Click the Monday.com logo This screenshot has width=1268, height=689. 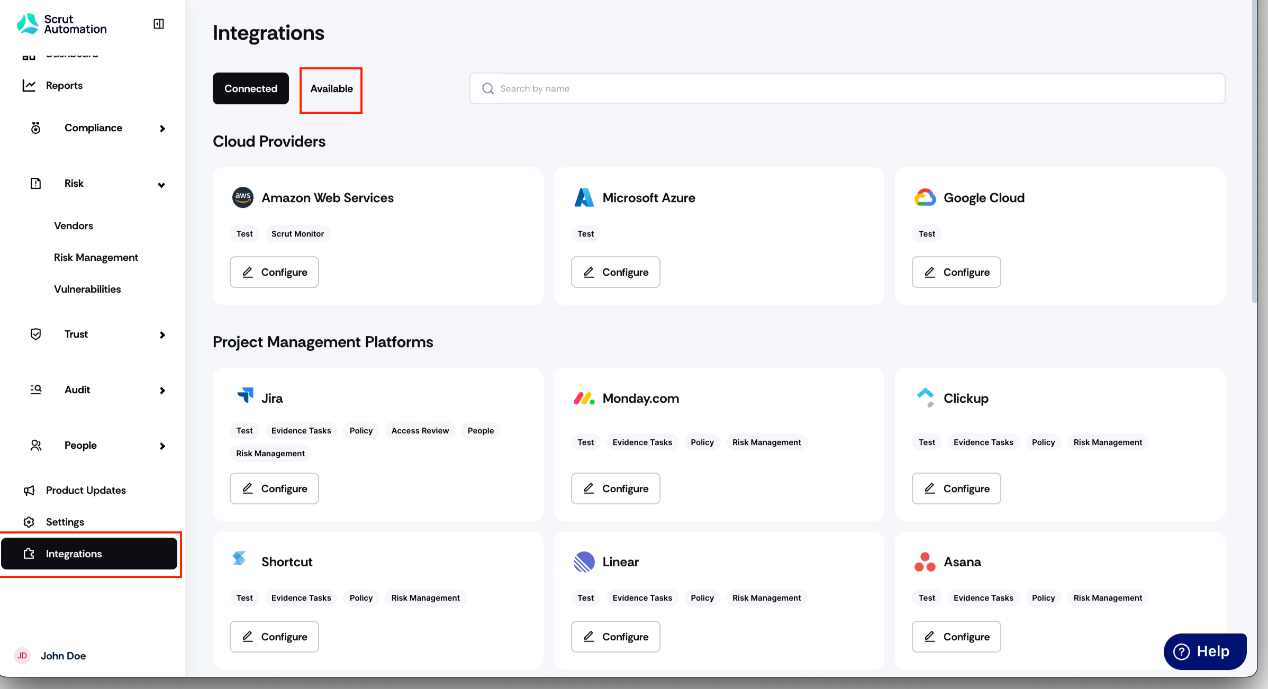(x=584, y=398)
